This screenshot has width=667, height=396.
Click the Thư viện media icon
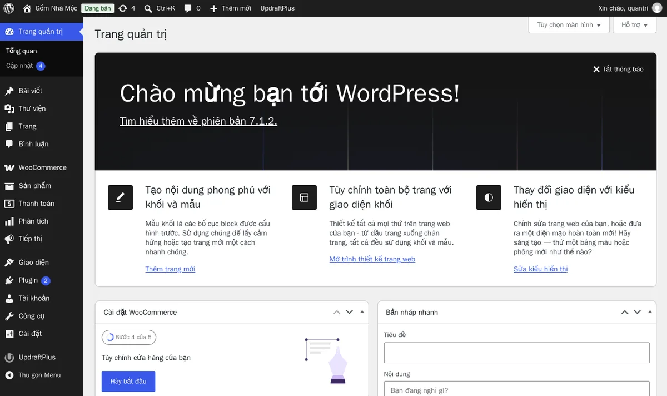(x=9, y=108)
